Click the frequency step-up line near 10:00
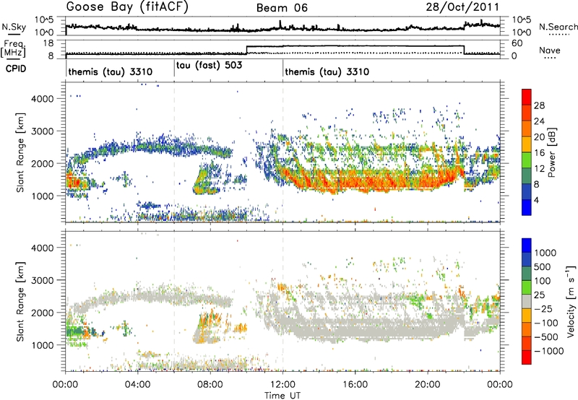This screenshot has height=400, width=578. [246, 50]
